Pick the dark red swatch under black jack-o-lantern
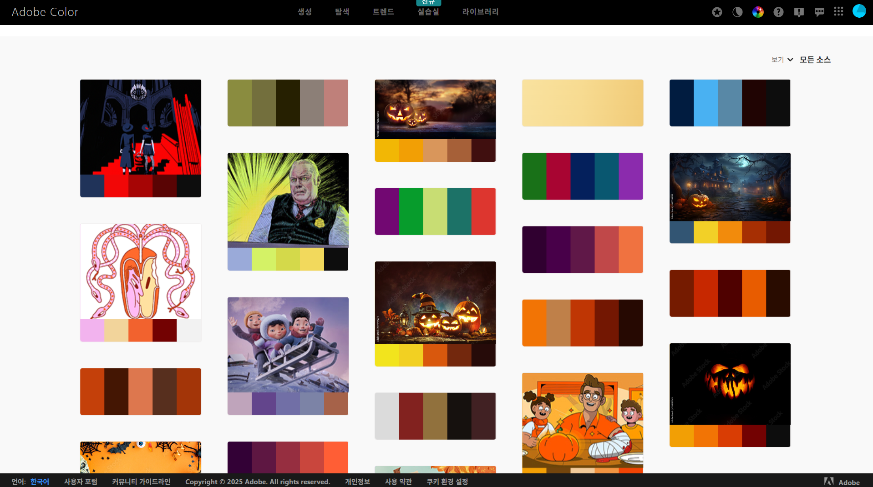 754,436
